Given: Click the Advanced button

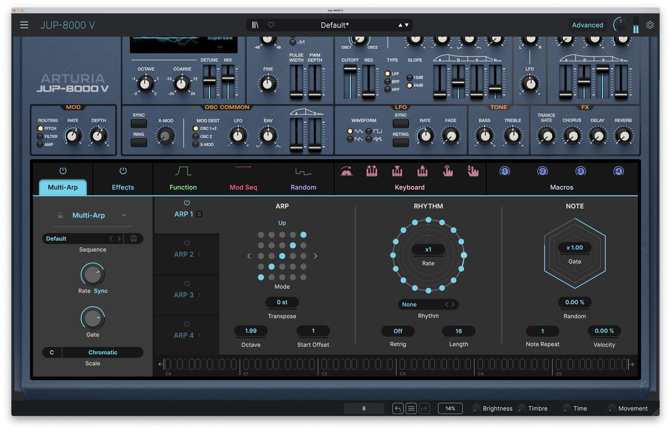Looking at the screenshot, I should click(587, 25).
